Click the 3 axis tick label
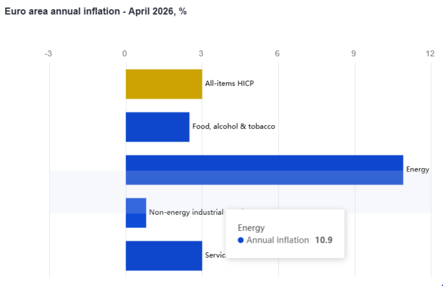Image resolution: width=443 pixels, height=286 pixels. click(201, 54)
